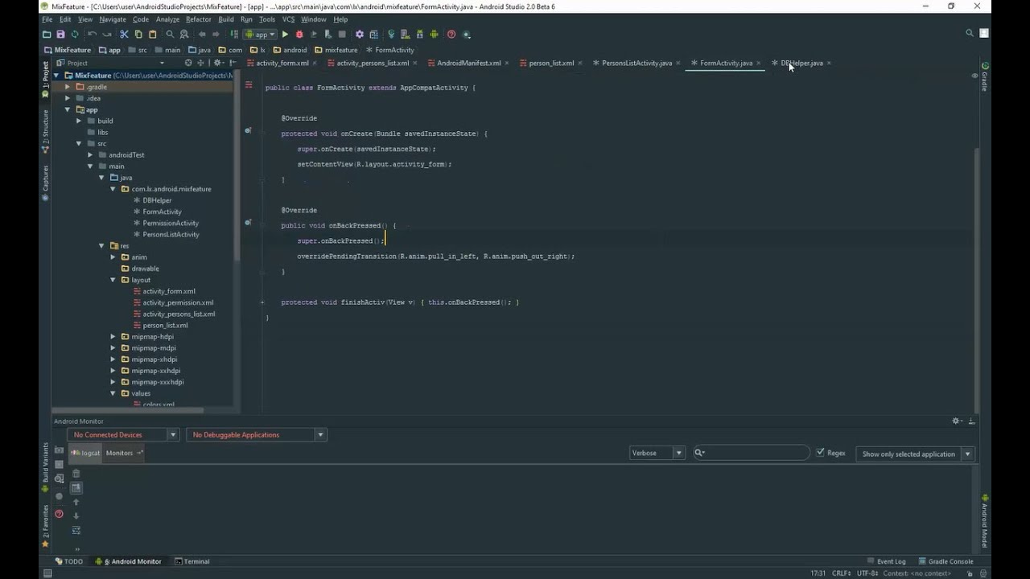
Task: Toggle the Gradle side strip
Action: point(985,77)
